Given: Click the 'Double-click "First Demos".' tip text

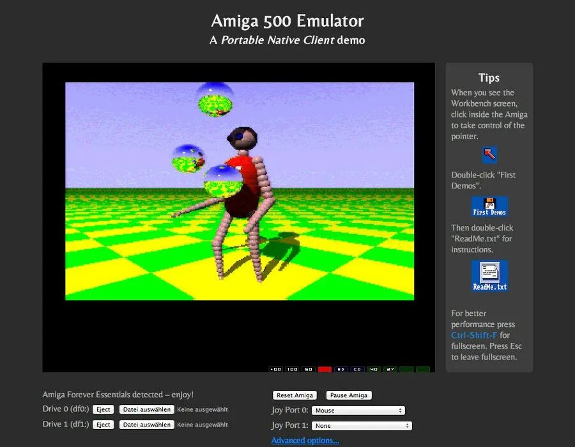Looking at the screenshot, I should [484, 180].
